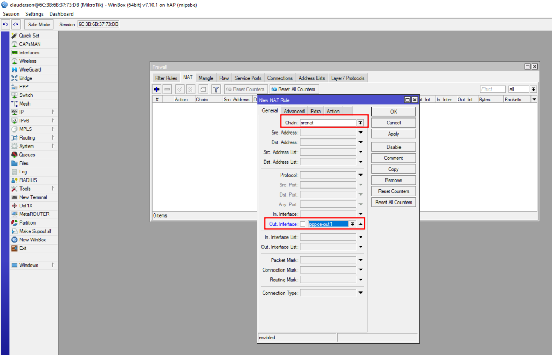
Task: Open New Terminal from sidebar
Action: coord(32,197)
